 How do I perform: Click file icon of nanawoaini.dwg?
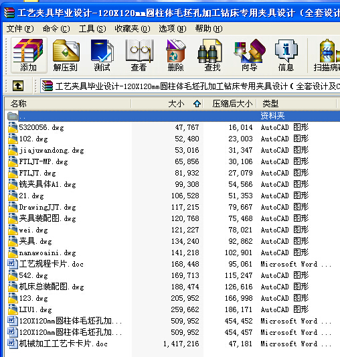tap(13, 253)
